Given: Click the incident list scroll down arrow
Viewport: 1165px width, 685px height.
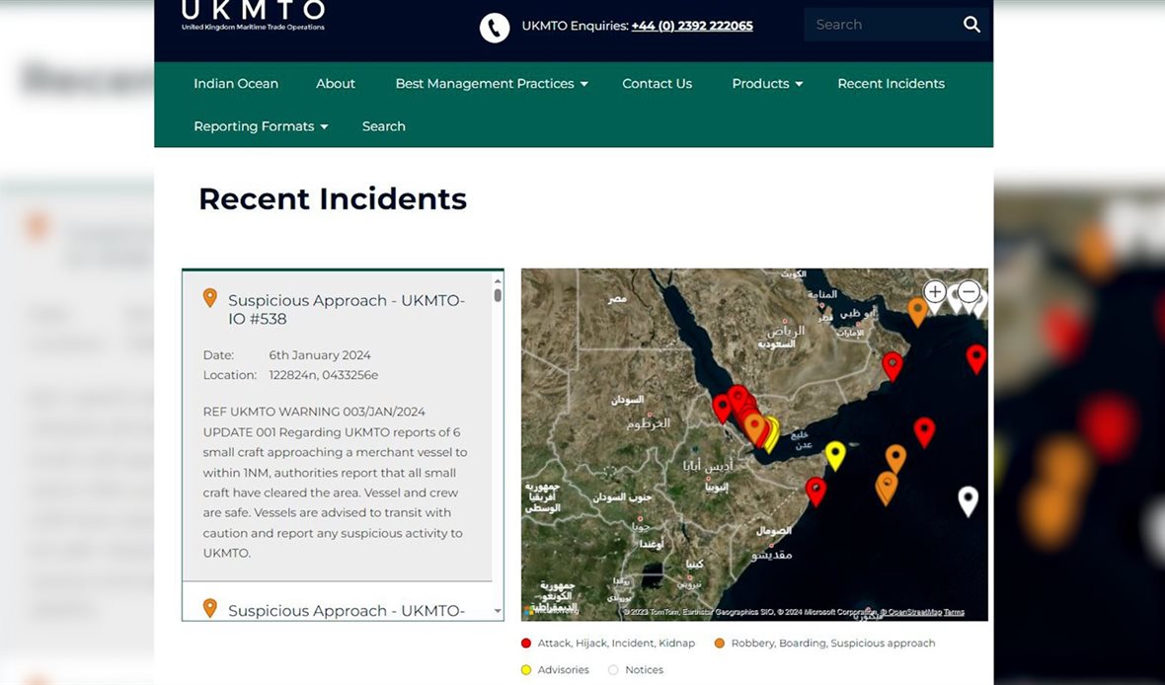Looking at the screenshot, I should pos(498,611).
